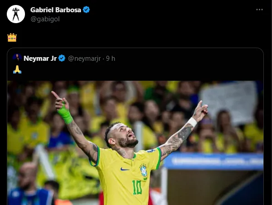Click the CBF crest on the jersey

143,171
